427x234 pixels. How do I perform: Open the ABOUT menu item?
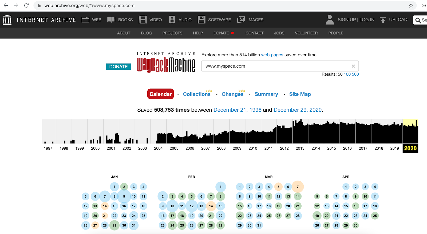(x=124, y=33)
